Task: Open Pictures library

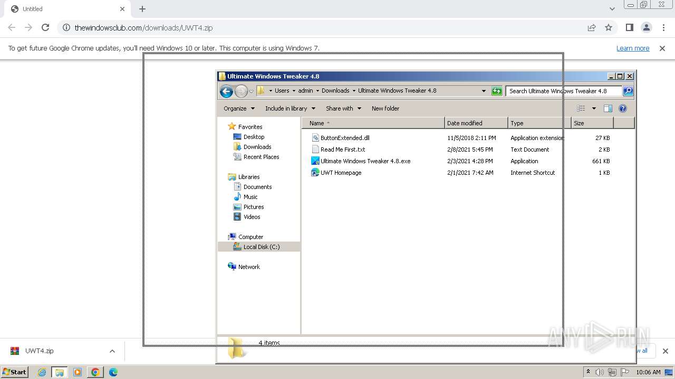Action: coord(253,207)
